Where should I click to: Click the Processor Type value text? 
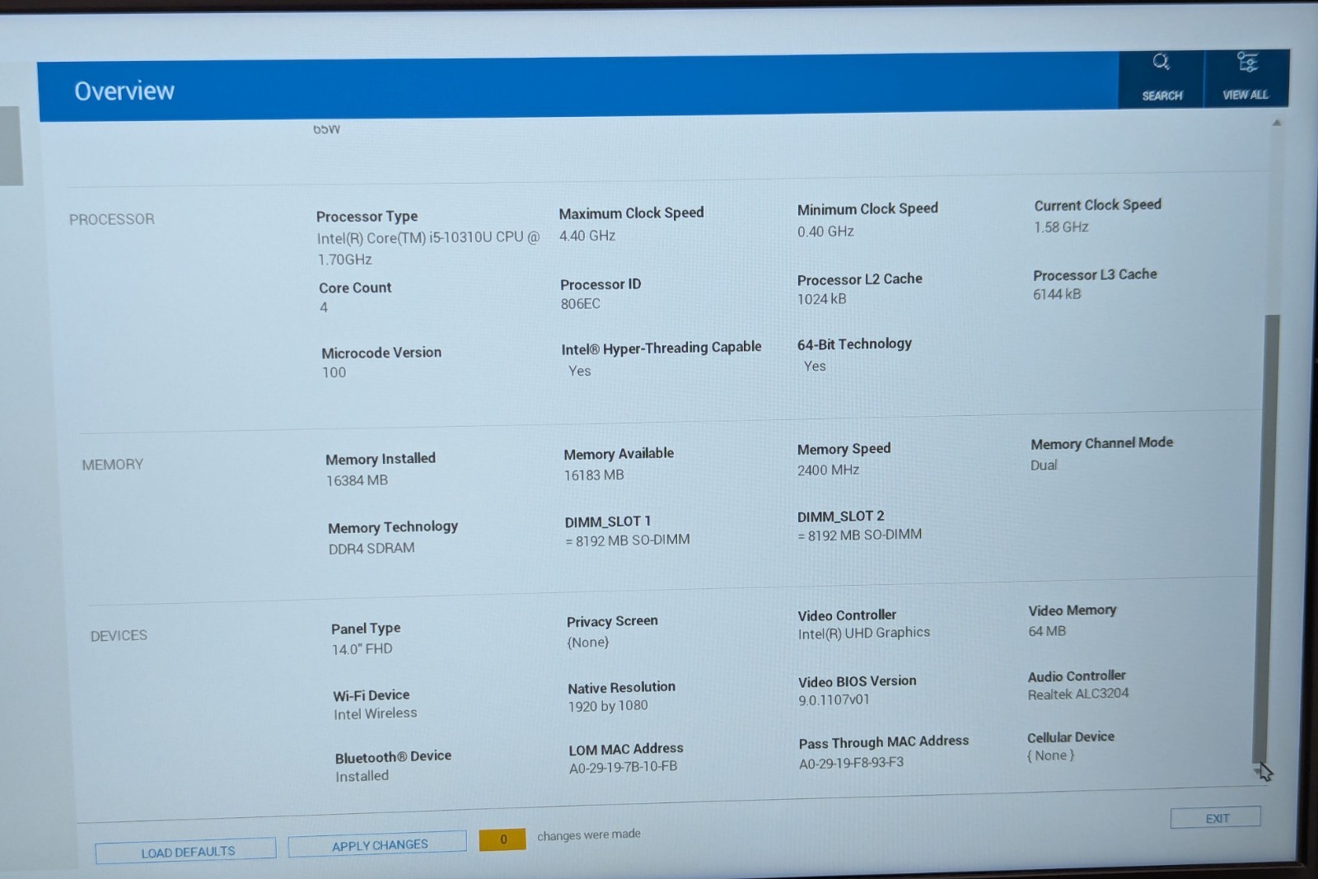pos(428,248)
